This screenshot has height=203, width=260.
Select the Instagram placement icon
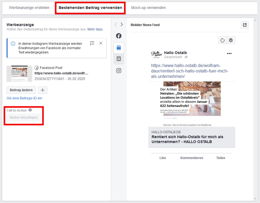tap(118, 71)
